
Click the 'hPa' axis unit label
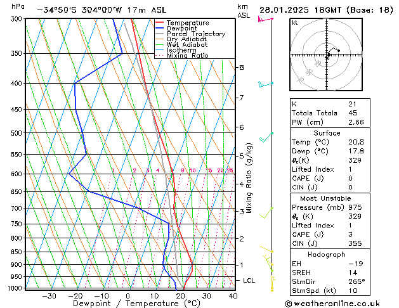pos(18,6)
